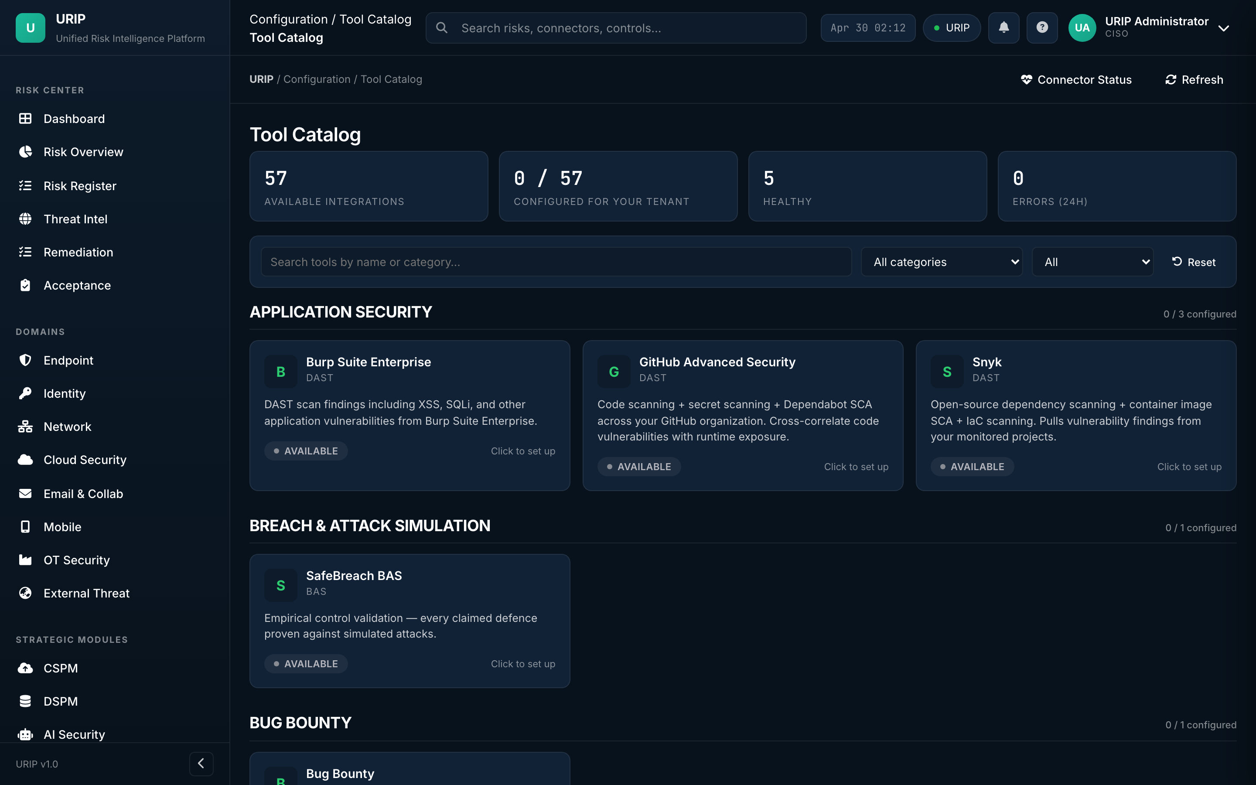Select the Identity domain
Viewport: 1256px width, 785px height.
pyautogui.click(x=115, y=393)
